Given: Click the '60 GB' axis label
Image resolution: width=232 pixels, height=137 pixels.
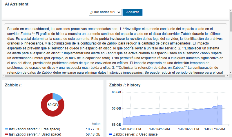Looking at the screenshot, I should pos(117,92).
